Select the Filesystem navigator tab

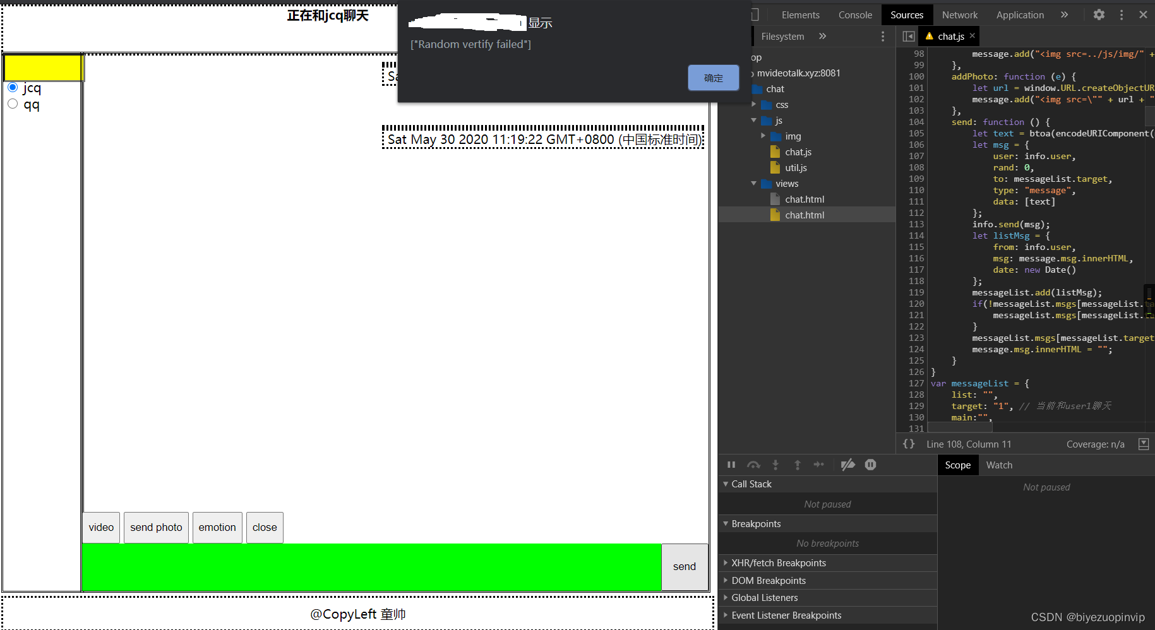(x=782, y=37)
